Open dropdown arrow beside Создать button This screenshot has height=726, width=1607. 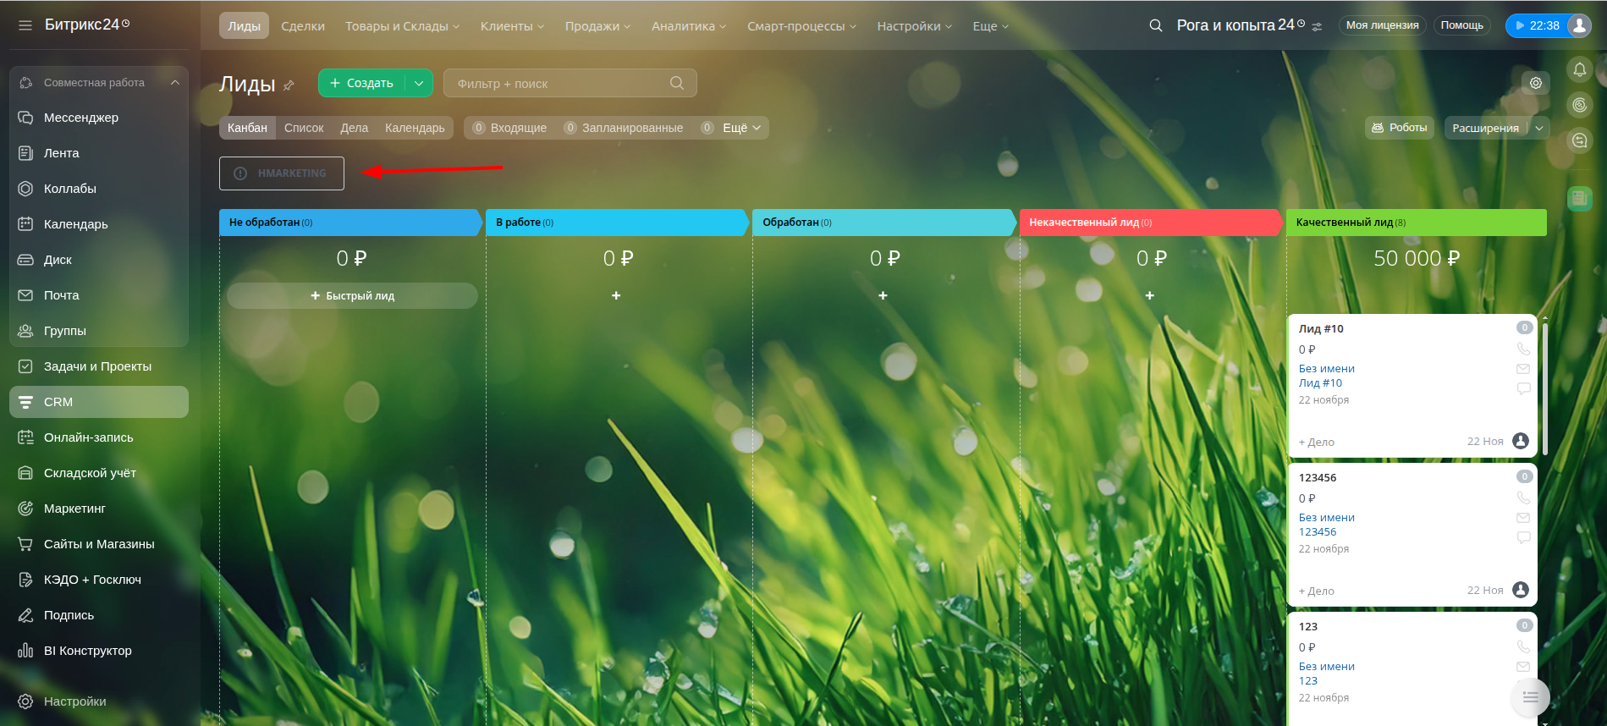(x=419, y=83)
